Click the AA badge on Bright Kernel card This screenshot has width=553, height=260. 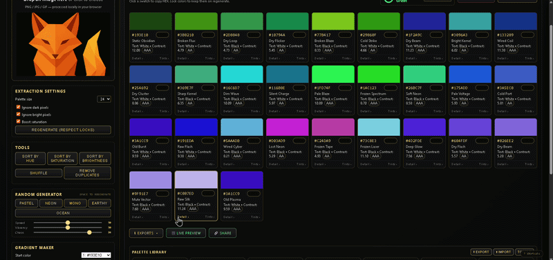(464, 50)
